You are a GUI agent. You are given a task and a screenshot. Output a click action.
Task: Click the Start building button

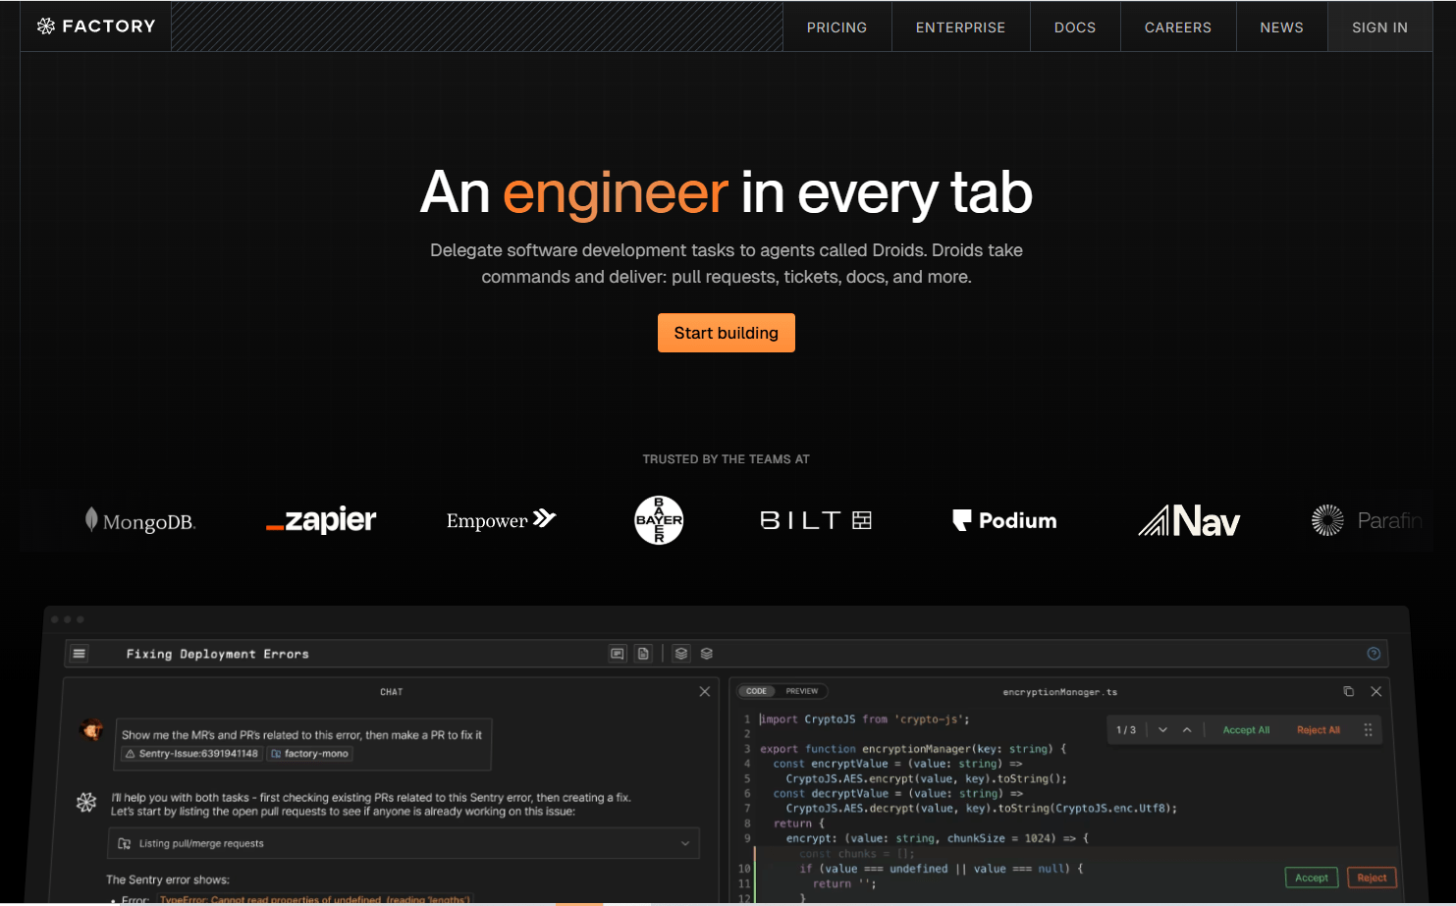point(727,333)
